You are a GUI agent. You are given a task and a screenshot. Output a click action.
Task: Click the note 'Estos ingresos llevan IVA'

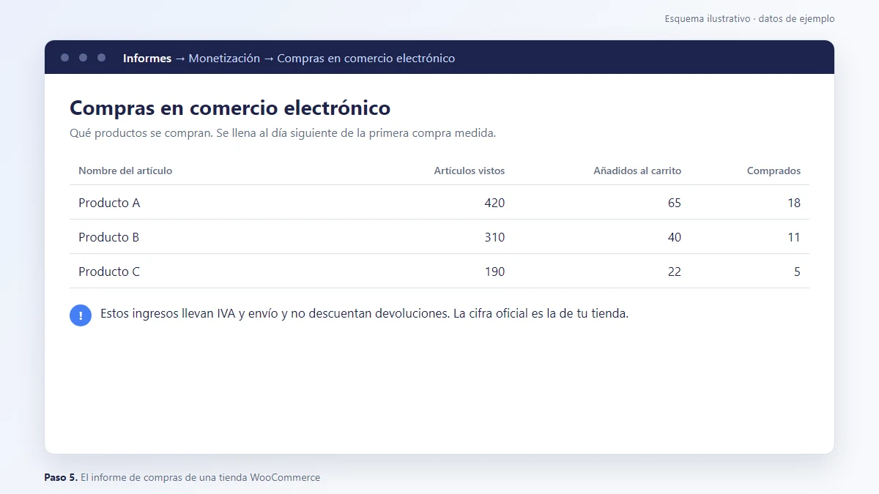[x=364, y=314]
